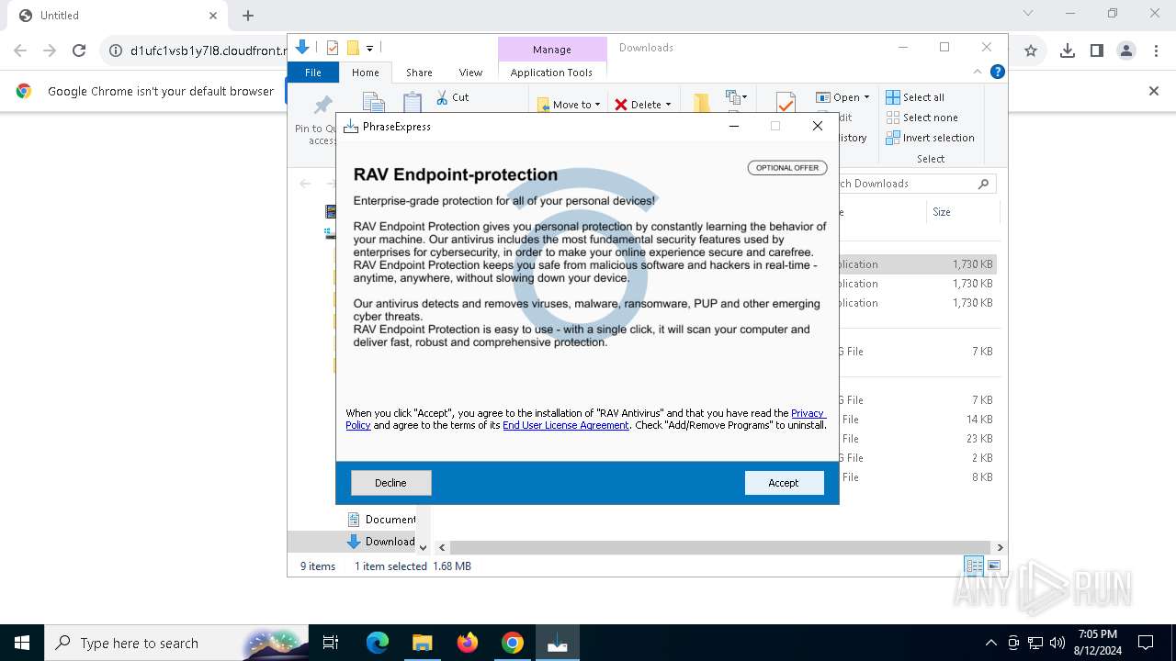Click the Copy icon in ribbon
Screen dimensions: 1176x661
pyautogui.click(x=372, y=103)
